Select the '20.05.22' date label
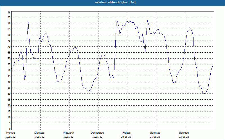This screenshot has height=140, width=225. click(126, 137)
